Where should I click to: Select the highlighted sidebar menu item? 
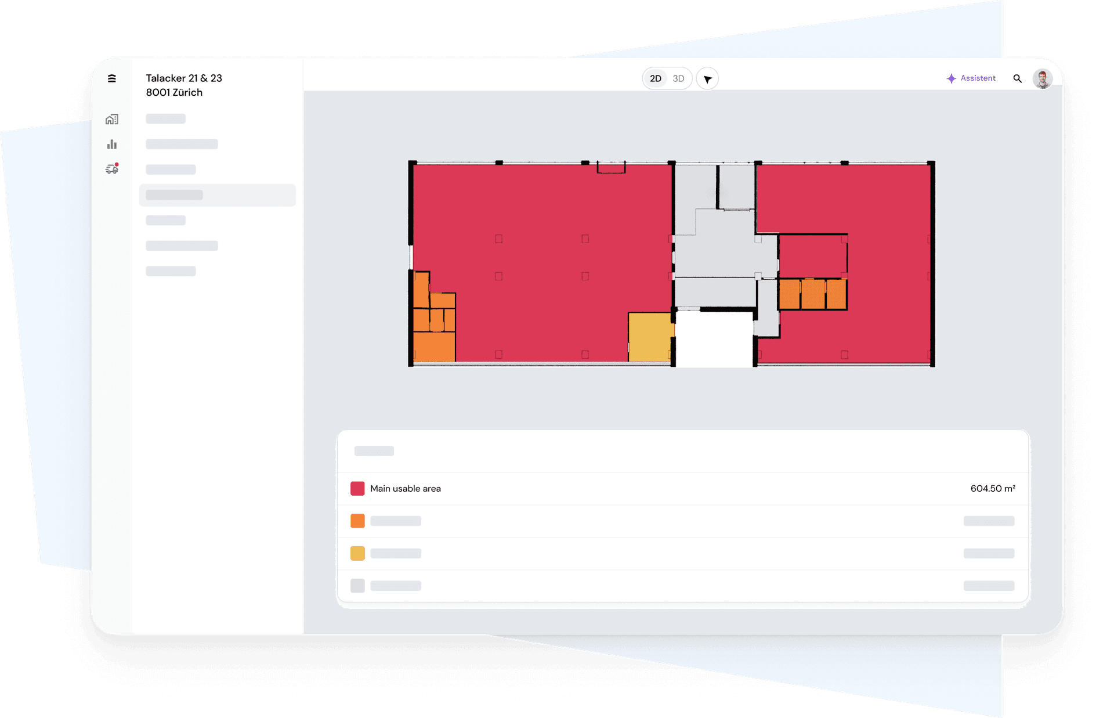(217, 195)
